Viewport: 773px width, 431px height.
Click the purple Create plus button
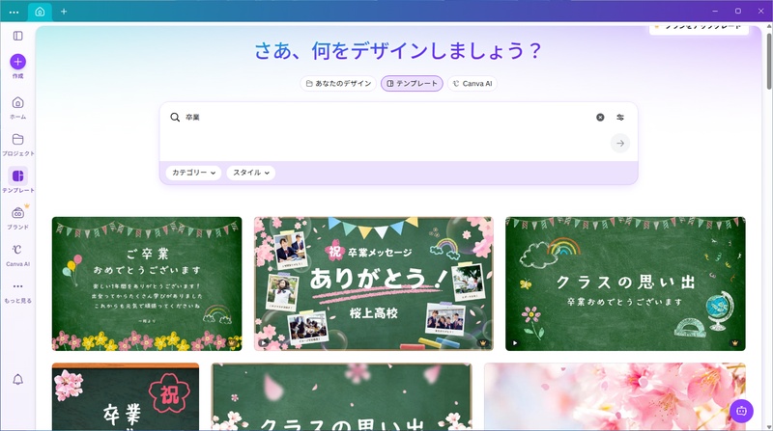pyautogui.click(x=17, y=62)
